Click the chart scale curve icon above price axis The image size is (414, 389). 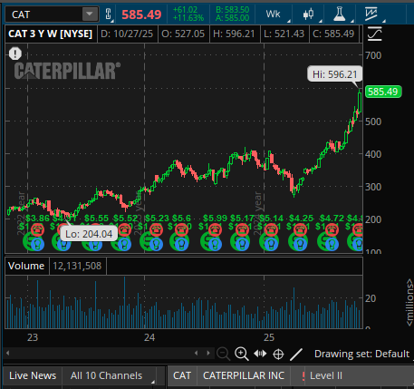(375, 34)
